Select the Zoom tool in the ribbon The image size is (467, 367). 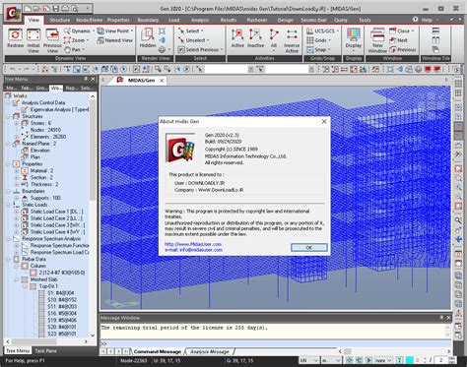pyautogui.click(x=76, y=40)
